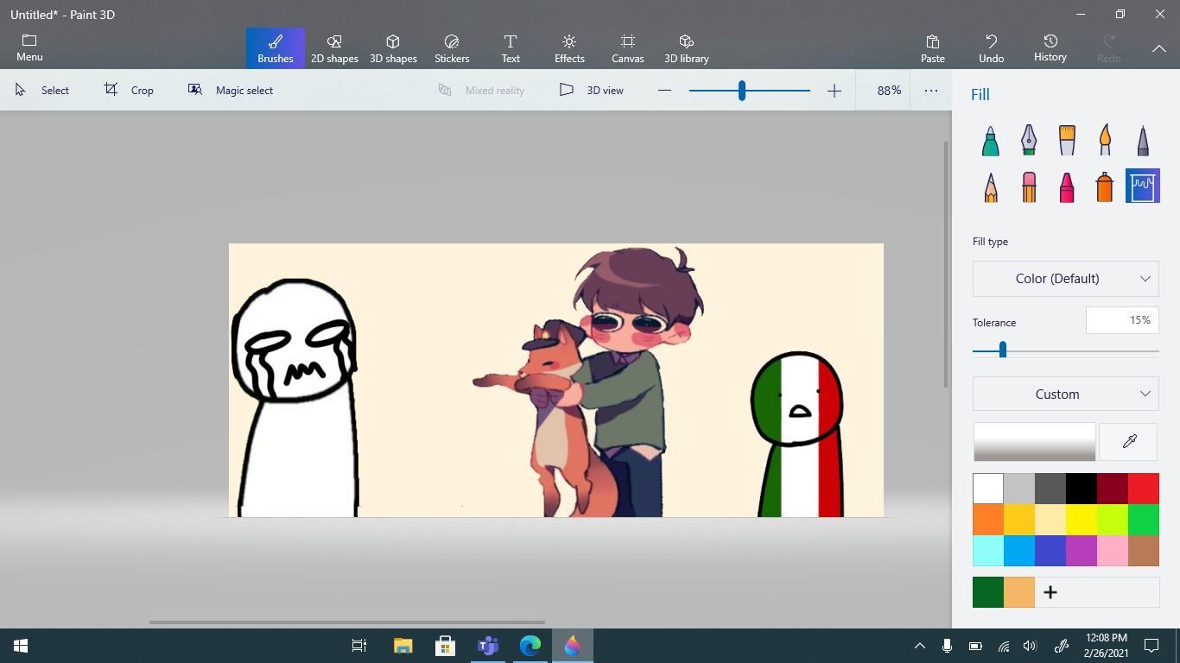Pick the red color swatch
Viewport: 1180px width, 663px height.
pyautogui.click(x=1143, y=489)
